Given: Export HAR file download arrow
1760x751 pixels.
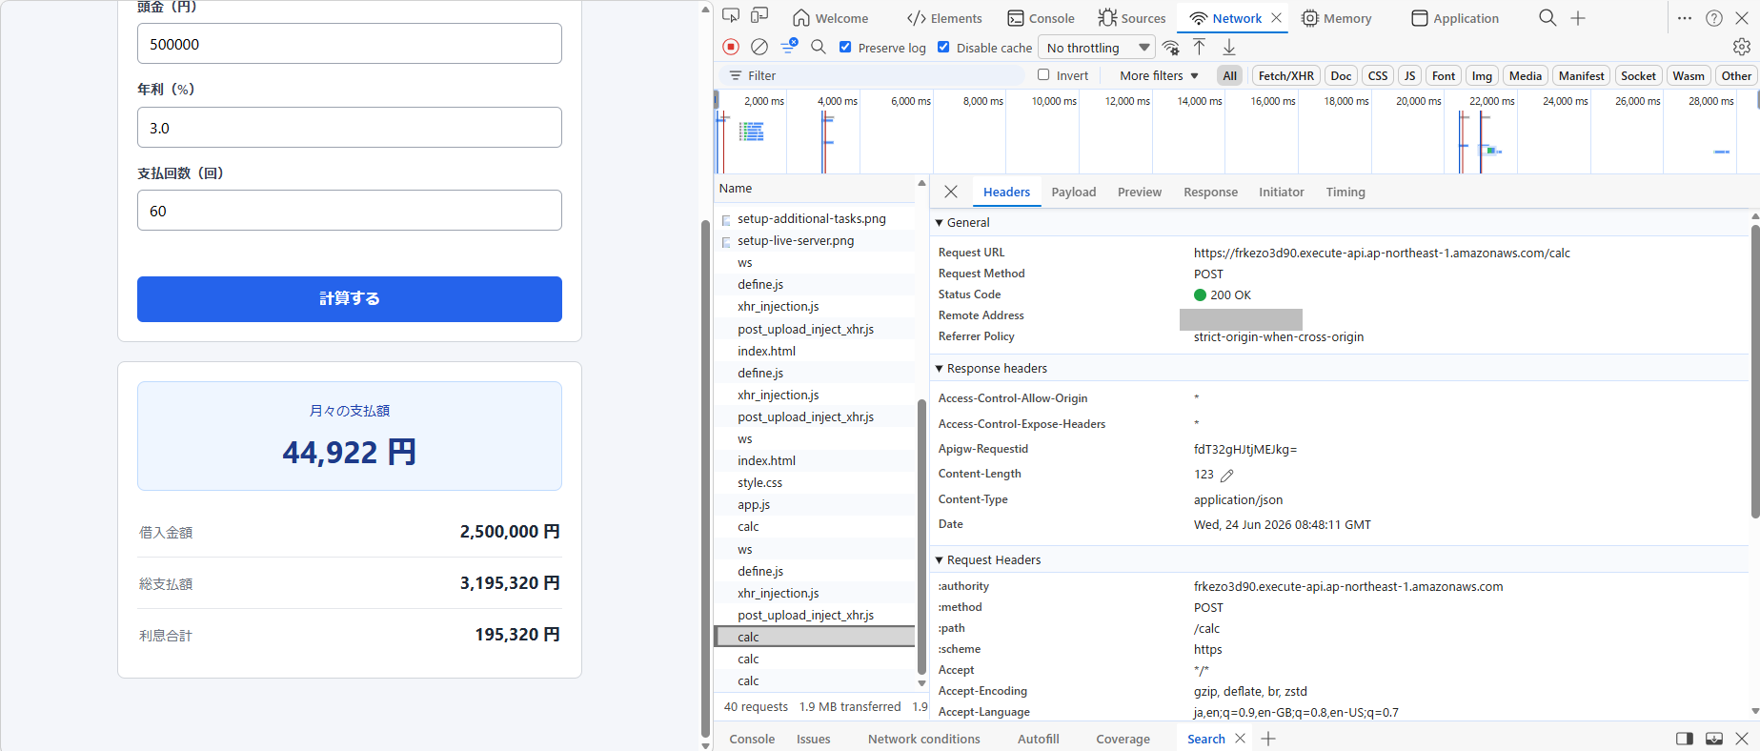Looking at the screenshot, I should pyautogui.click(x=1229, y=47).
